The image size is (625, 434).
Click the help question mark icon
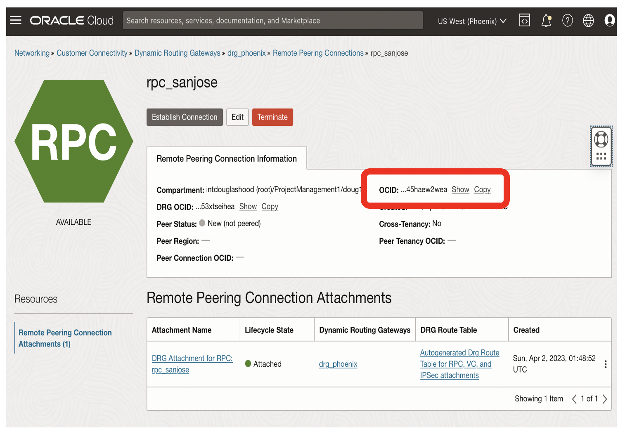pyautogui.click(x=568, y=20)
